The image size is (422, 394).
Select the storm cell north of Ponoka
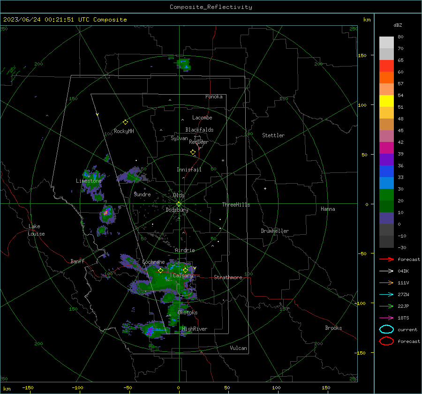pyautogui.click(x=184, y=64)
